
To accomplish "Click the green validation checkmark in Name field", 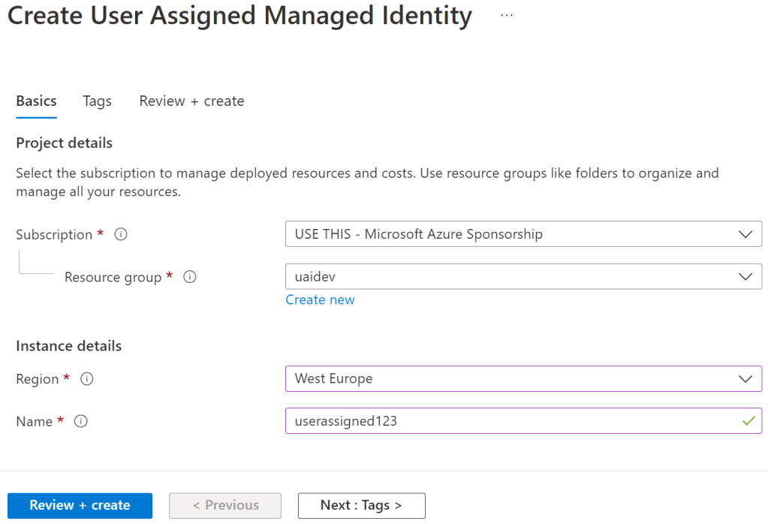I will pos(748,421).
